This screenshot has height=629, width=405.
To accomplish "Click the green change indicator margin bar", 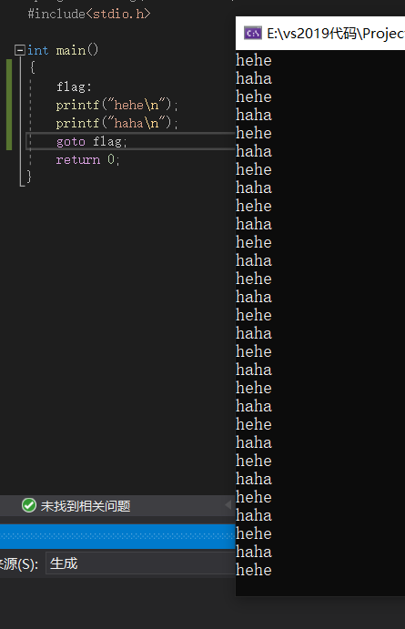I will click(9, 105).
